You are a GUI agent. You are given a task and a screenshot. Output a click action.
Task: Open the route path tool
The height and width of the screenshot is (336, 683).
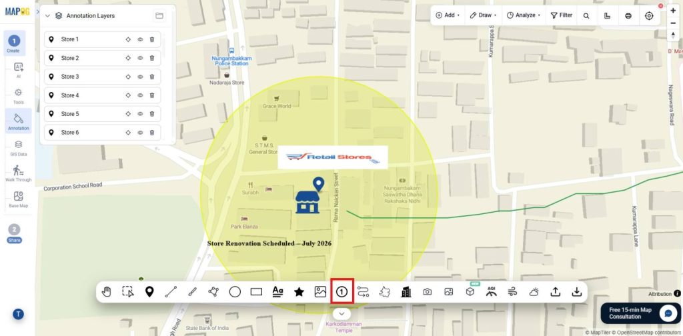[364, 292]
